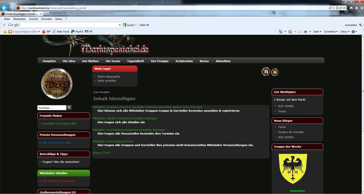Open the RSS feeds icon

coord(290,32)
